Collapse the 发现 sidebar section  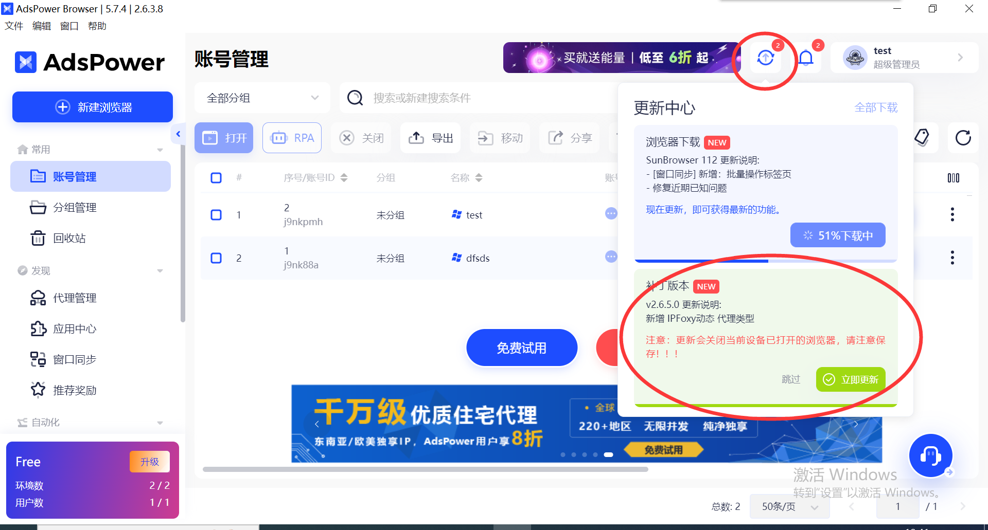160,271
